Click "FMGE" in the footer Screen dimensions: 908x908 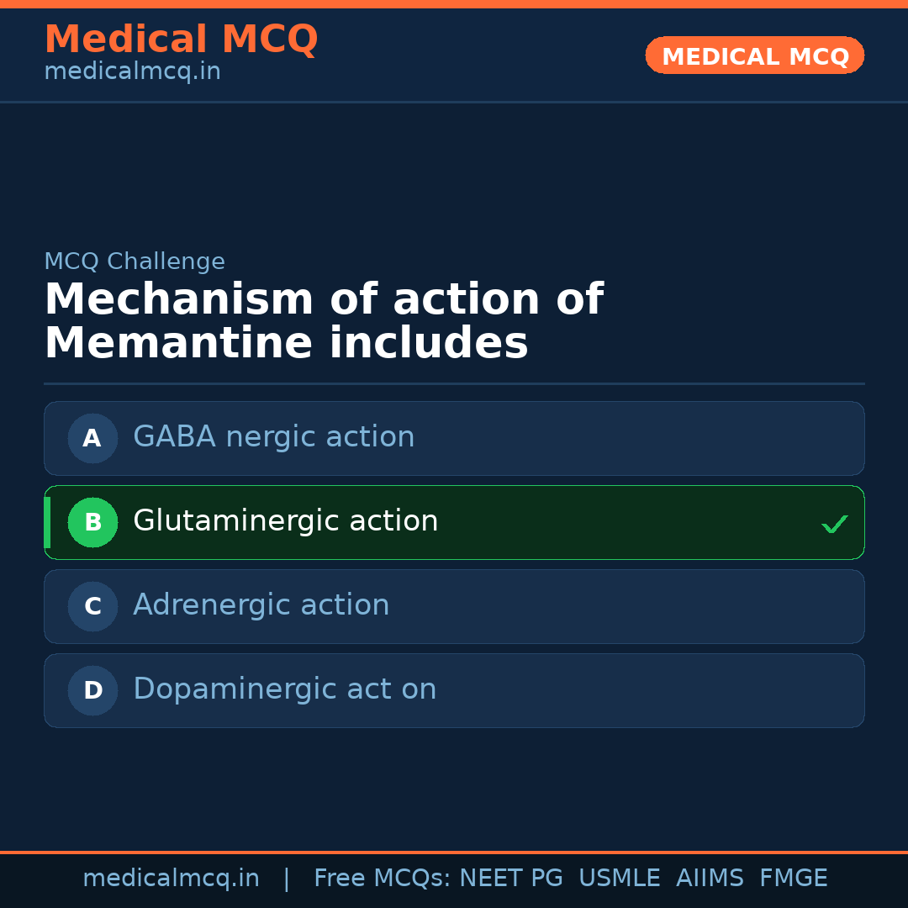pyautogui.click(x=793, y=879)
